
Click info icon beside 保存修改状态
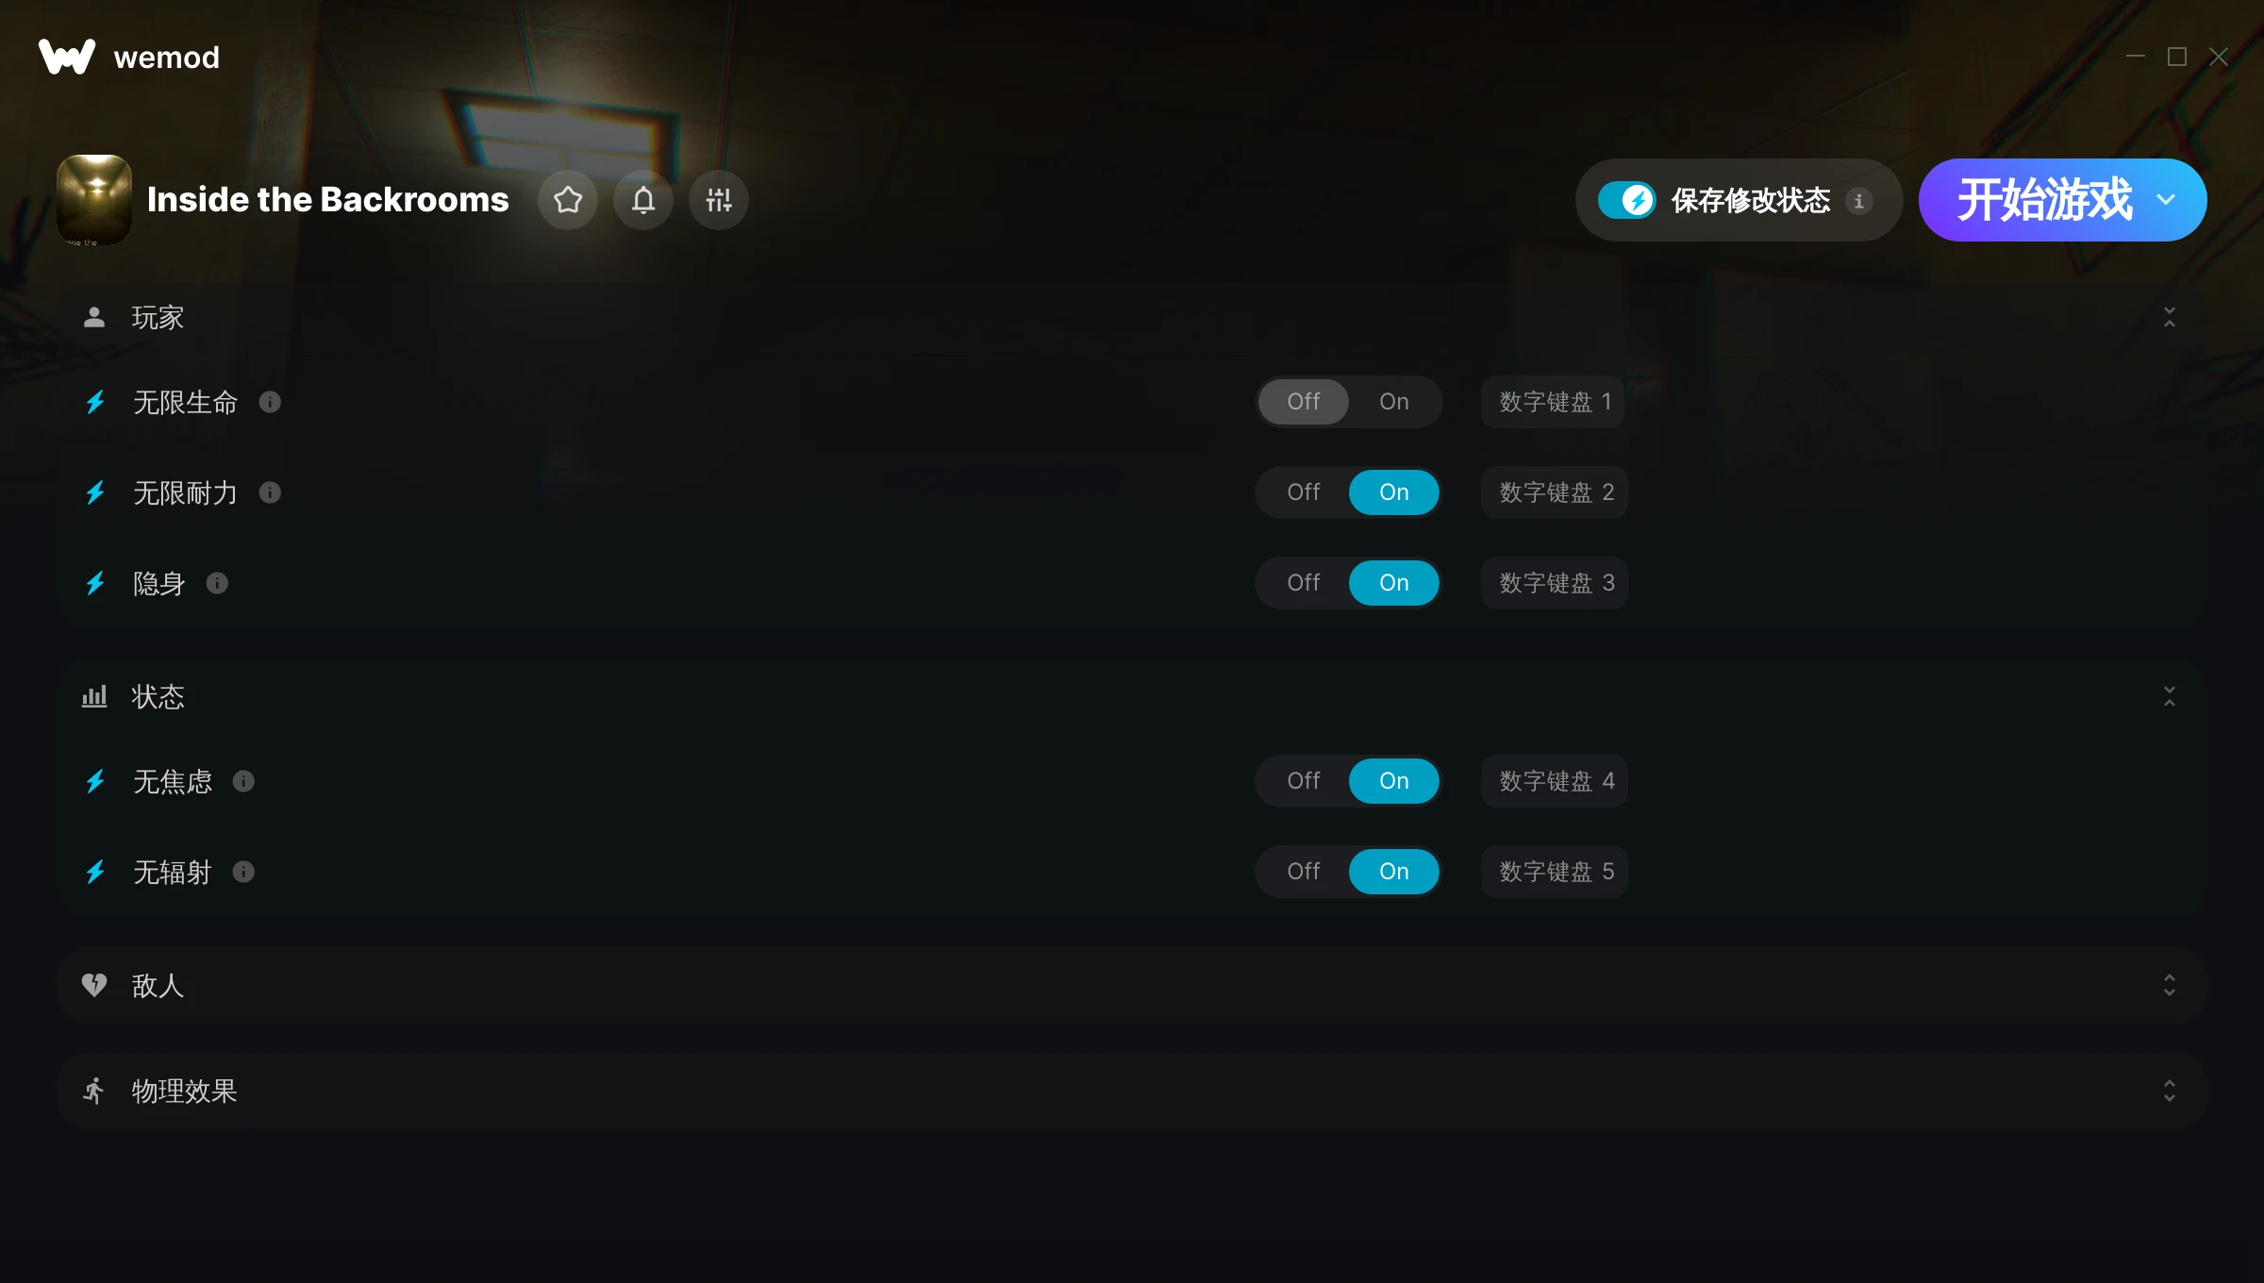[1858, 200]
